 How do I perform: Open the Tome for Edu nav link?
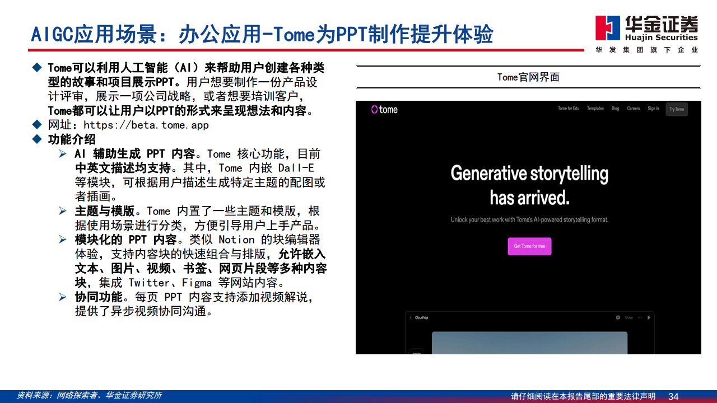(x=569, y=109)
